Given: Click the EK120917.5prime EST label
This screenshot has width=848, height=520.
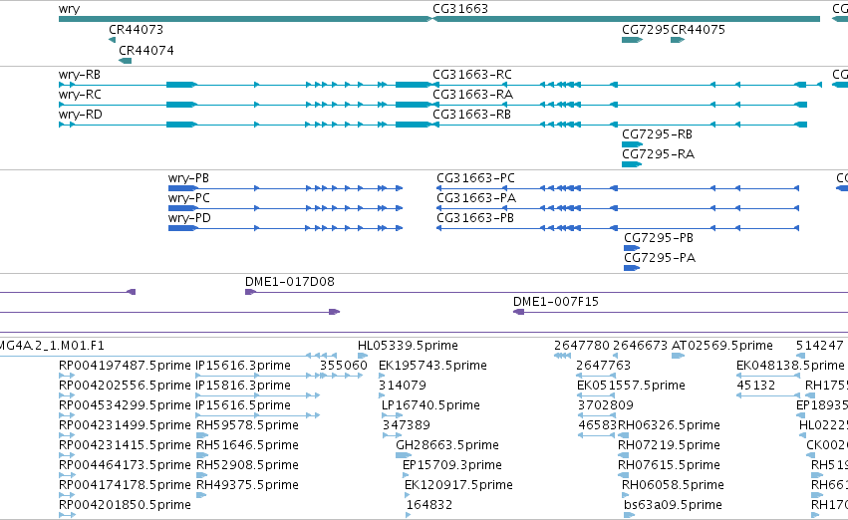Looking at the screenshot, I should tap(458, 486).
